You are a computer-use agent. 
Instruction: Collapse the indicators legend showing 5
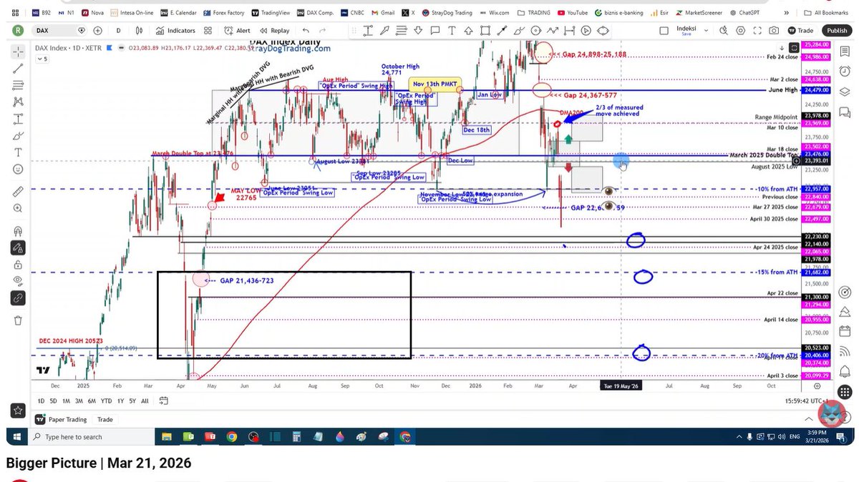click(x=44, y=59)
